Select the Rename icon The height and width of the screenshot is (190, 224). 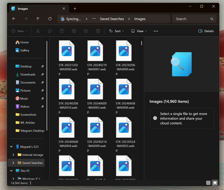coord(74,31)
